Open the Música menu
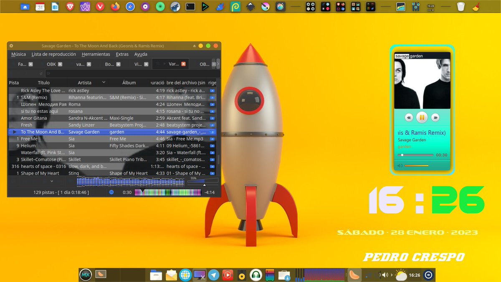The image size is (501, 282). pos(18,54)
